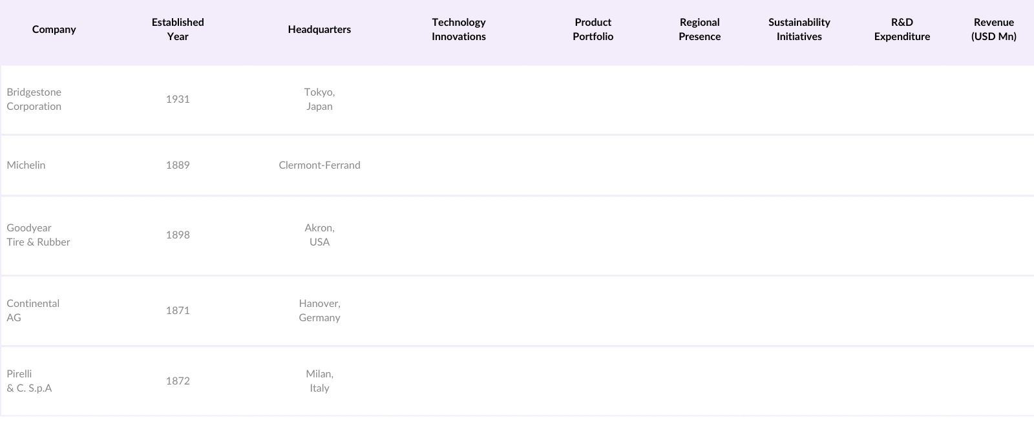Click the Company column header
The image size is (1034, 422).
click(54, 30)
